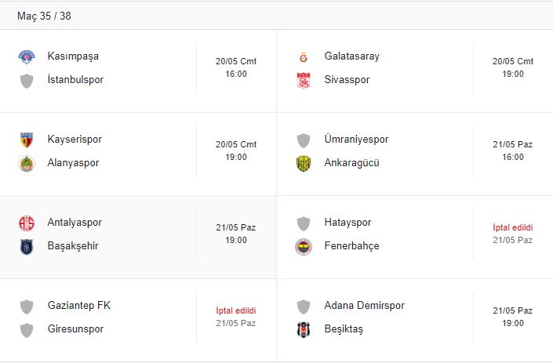This screenshot has width=553, height=363.
Task: Click the Ankaragücü team badge
Action: (x=304, y=163)
